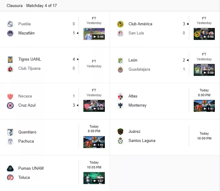Click the Atlas team crest icon
This screenshot has height=191, width=220.
120,96
